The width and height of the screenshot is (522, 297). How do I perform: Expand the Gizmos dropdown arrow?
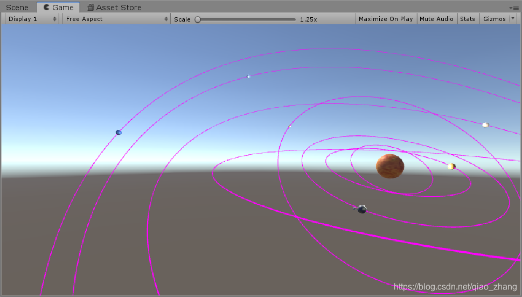(x=513, y=19)
